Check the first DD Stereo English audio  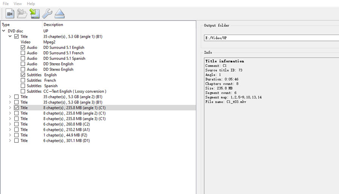23,64
